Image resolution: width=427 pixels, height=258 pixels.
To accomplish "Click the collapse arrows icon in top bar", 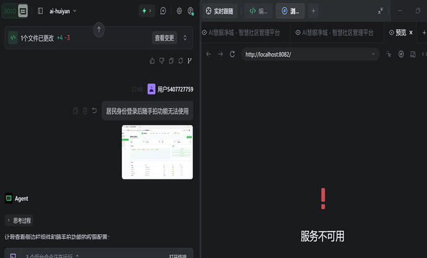I will pos(381,11).
